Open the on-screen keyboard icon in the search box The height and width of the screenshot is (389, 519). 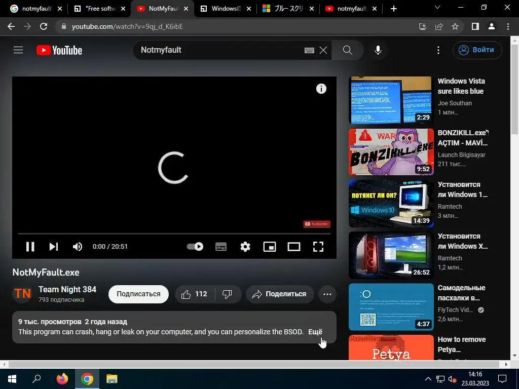[x=309, y=50]
